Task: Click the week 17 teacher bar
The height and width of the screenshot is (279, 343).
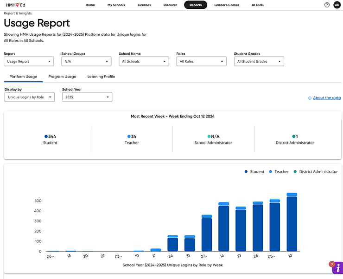Action: pyautogui.click(x=156, y=250)
